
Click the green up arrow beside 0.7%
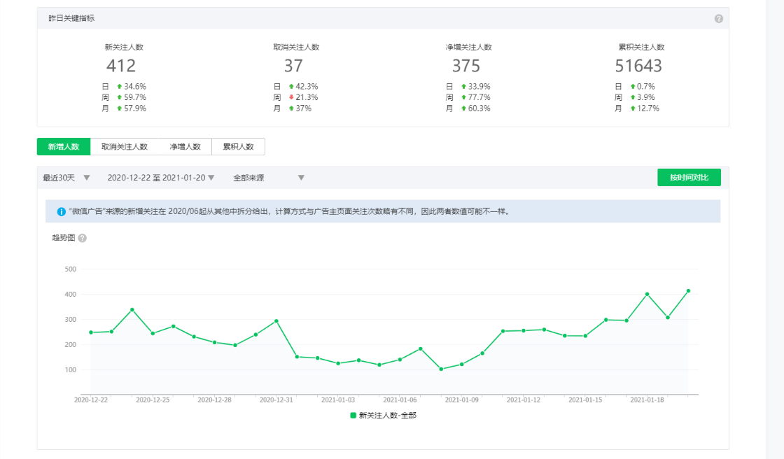click(633, 87)
